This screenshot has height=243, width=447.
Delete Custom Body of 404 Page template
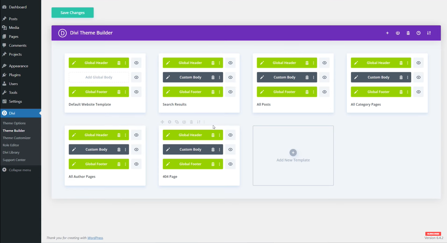(x=213, y=150)
